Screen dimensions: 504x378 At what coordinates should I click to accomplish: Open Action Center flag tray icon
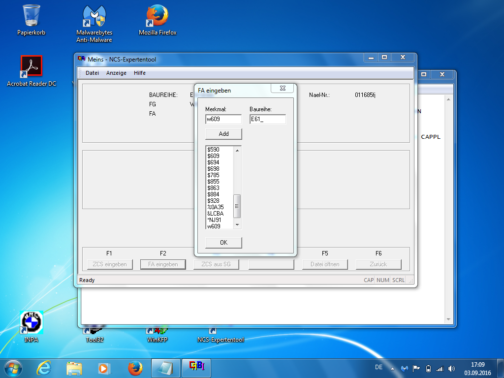[416, 369]
